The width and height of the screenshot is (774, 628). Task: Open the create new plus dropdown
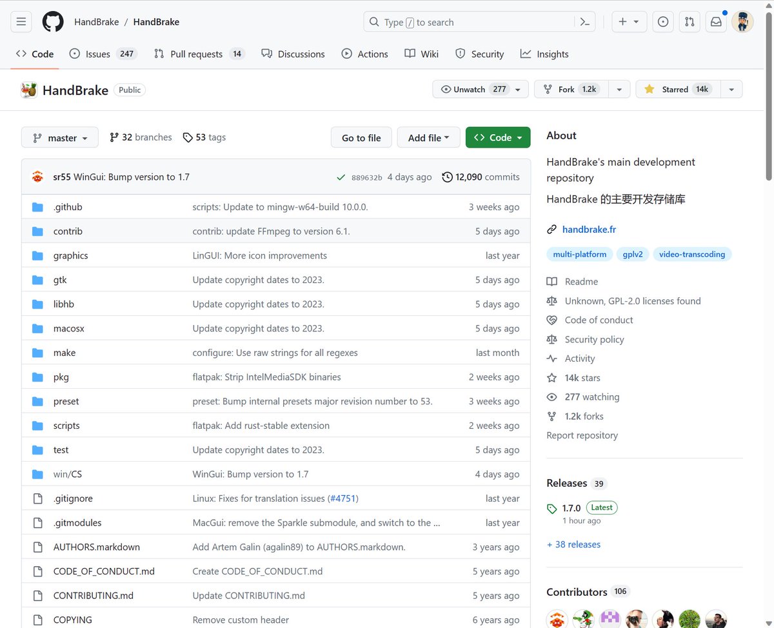tap(628, 22)
